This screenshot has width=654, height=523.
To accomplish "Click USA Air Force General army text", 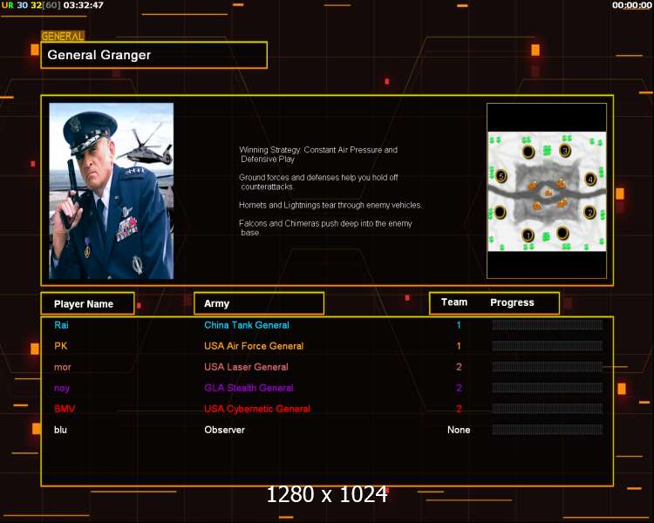I will [254, 346].
